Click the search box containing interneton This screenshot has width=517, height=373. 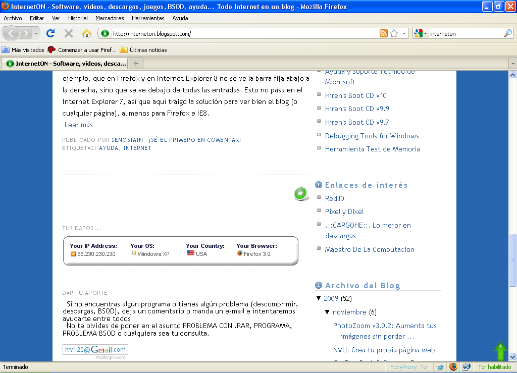[466, 34]
